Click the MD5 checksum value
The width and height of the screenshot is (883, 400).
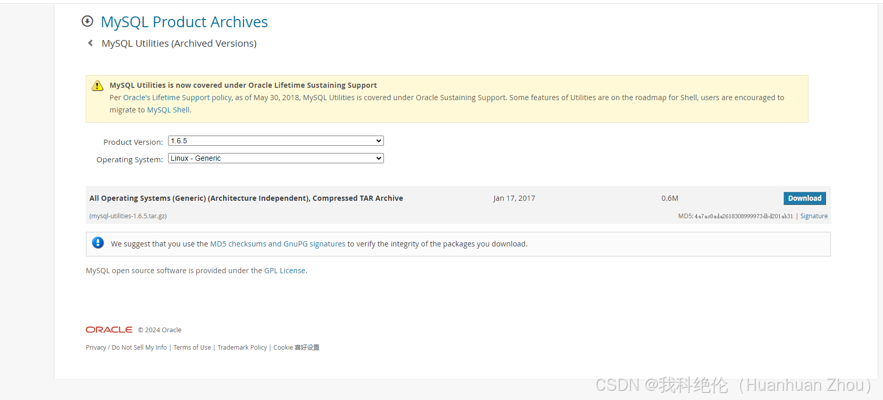point(744,216)
